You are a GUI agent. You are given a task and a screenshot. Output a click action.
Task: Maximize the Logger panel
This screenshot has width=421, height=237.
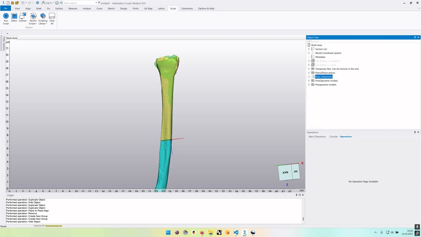coord(300,195)
